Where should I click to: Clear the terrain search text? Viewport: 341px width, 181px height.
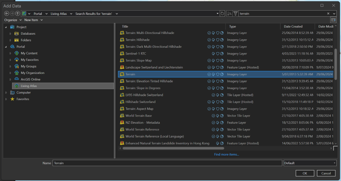[328, 14]
